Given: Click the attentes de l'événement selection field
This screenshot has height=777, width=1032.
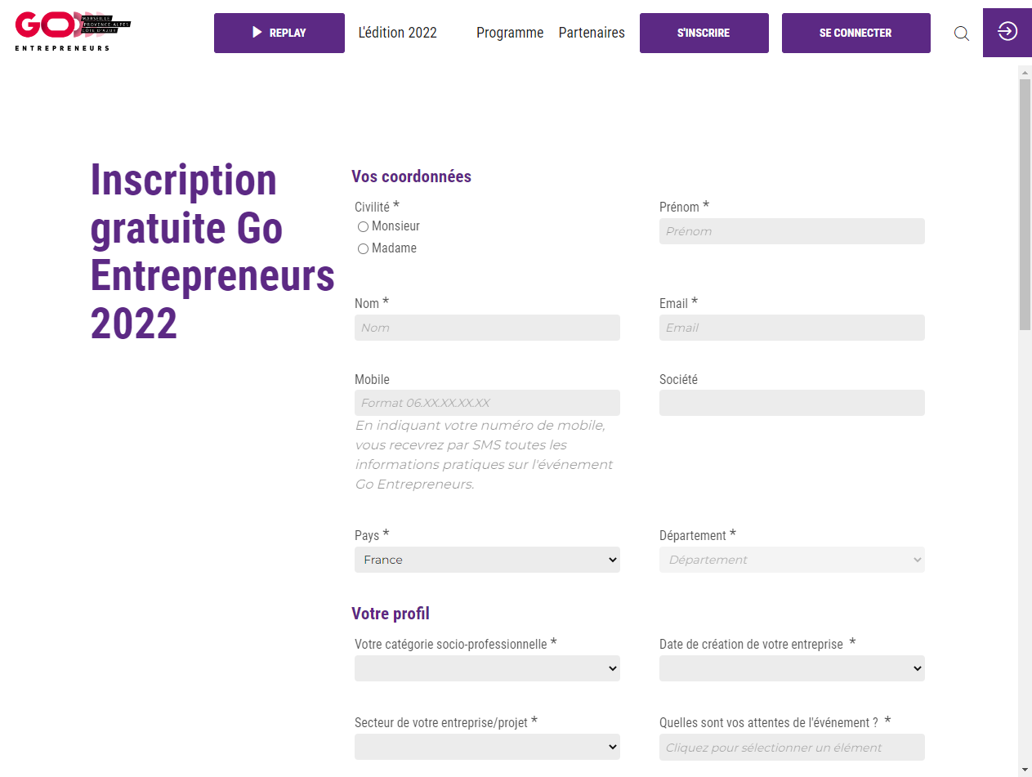Looking at the screenshot, I should coord(792,747).
